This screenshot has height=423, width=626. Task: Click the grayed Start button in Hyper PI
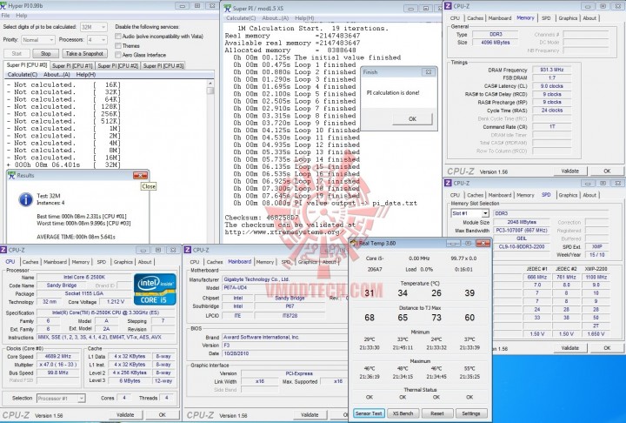(17, 54)
